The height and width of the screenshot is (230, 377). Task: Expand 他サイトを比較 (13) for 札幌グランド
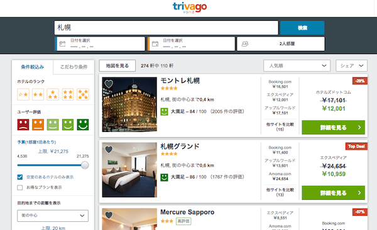point(280,192)
